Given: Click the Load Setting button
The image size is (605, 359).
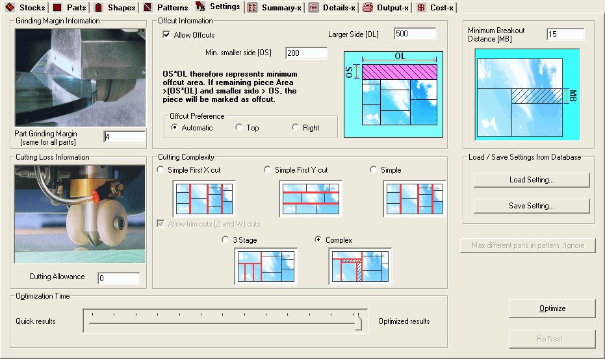Looking at the screenshot, I should tap(531, 180).
